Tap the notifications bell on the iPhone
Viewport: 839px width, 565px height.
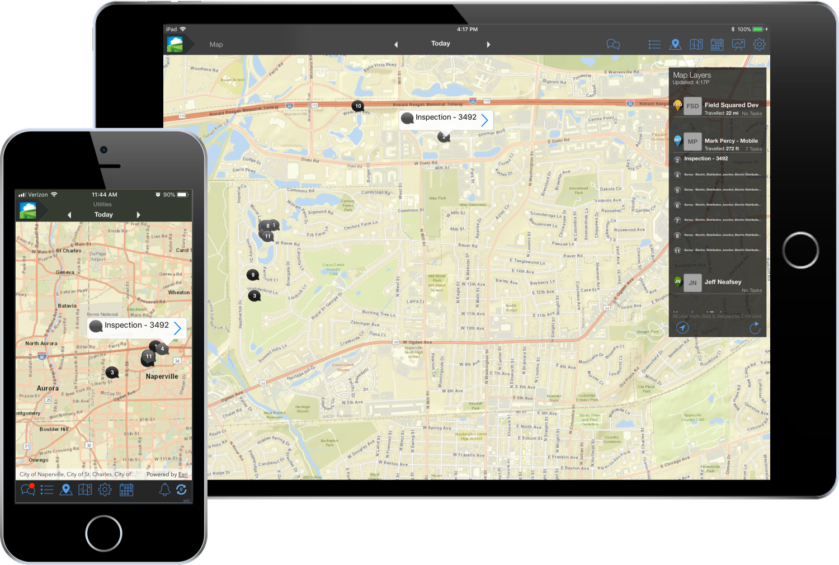click(164, 489)
